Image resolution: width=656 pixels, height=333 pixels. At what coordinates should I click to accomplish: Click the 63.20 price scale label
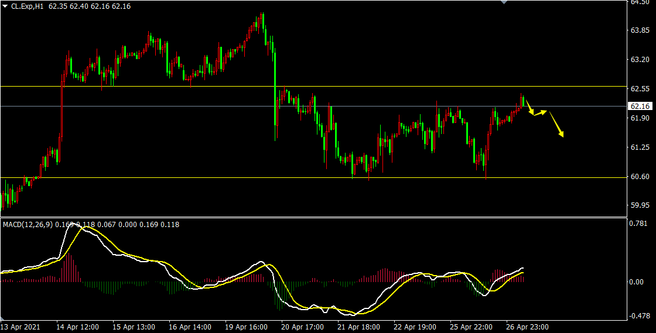pos(638,60)
